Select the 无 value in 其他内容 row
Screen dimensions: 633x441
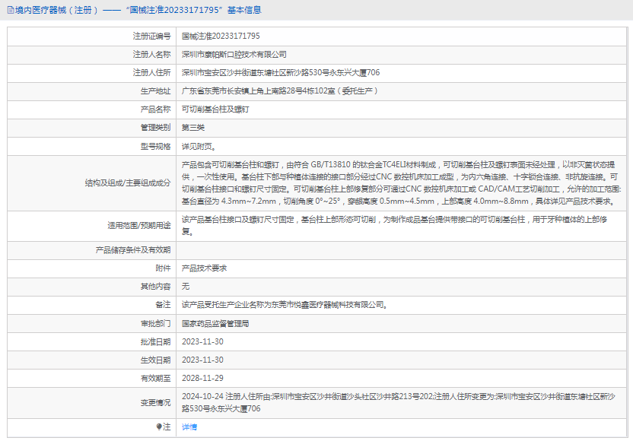[186, 286]
